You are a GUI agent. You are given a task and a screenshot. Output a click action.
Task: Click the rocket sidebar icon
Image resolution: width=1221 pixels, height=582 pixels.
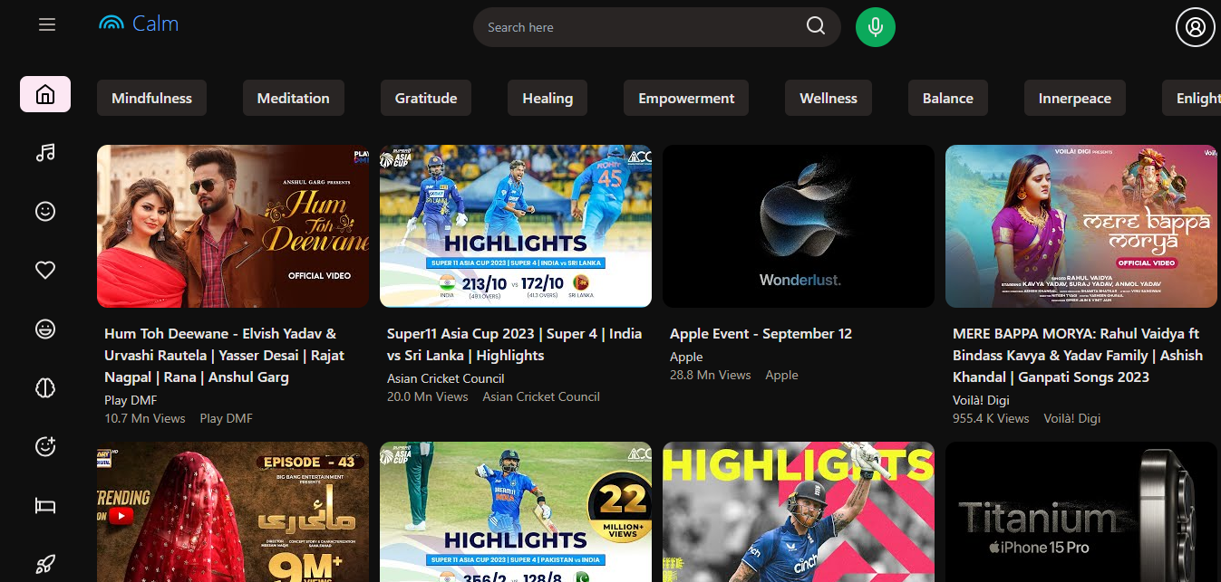coord(45,564)
